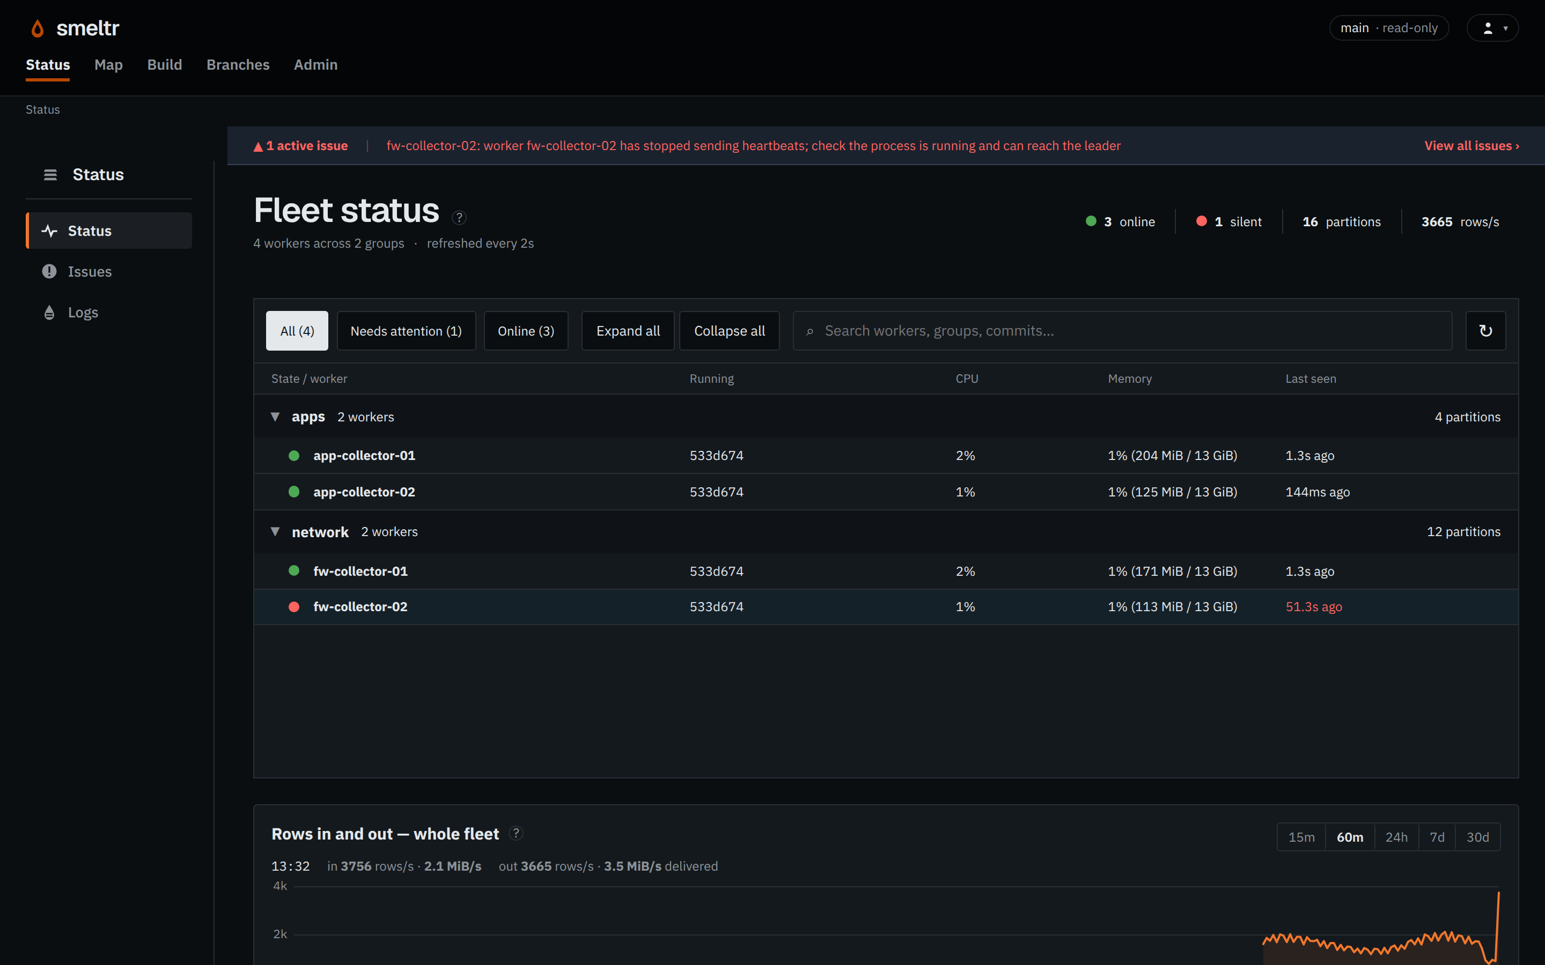
Task: Click the Status breadcrumb
Action: coord(43,110)
